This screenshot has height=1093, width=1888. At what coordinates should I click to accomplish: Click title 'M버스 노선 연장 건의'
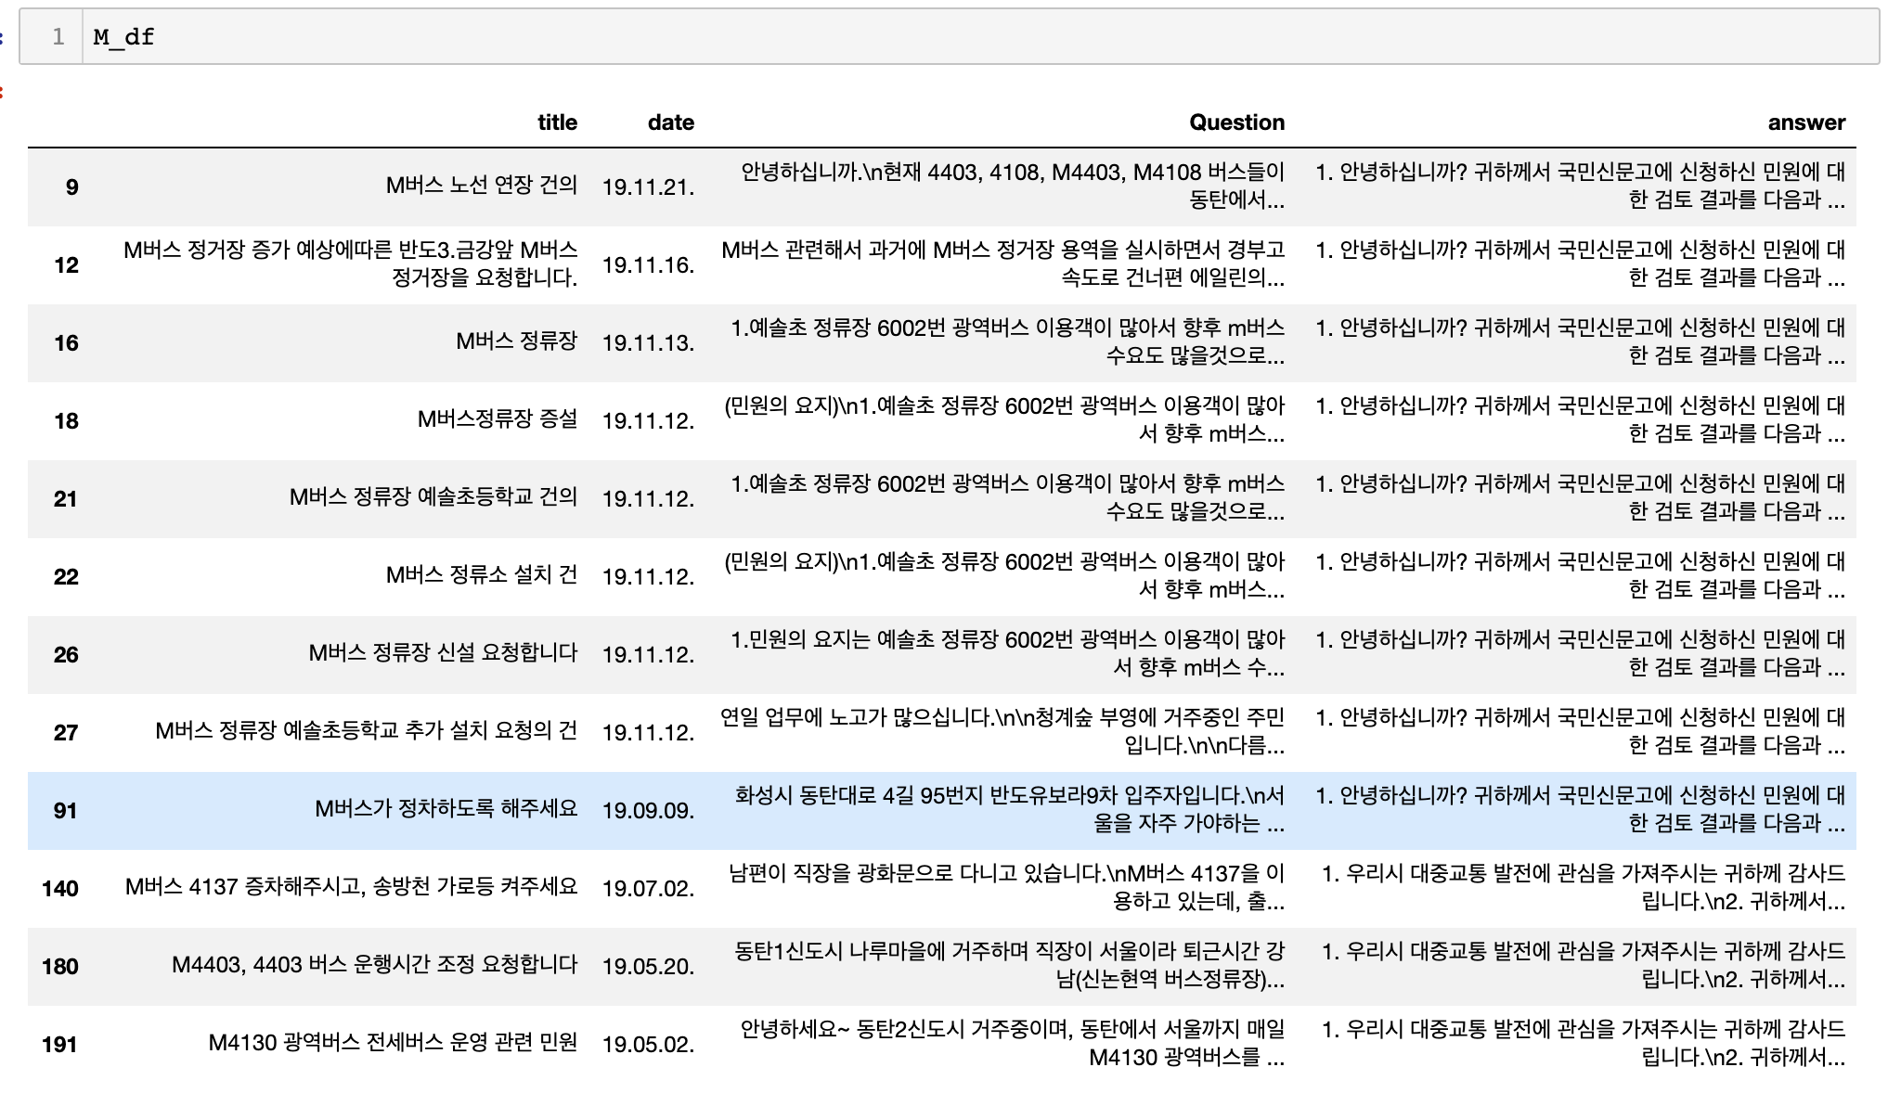pos(481,186)
